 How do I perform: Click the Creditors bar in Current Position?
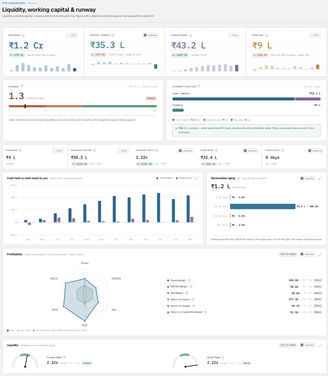[178, 110]
